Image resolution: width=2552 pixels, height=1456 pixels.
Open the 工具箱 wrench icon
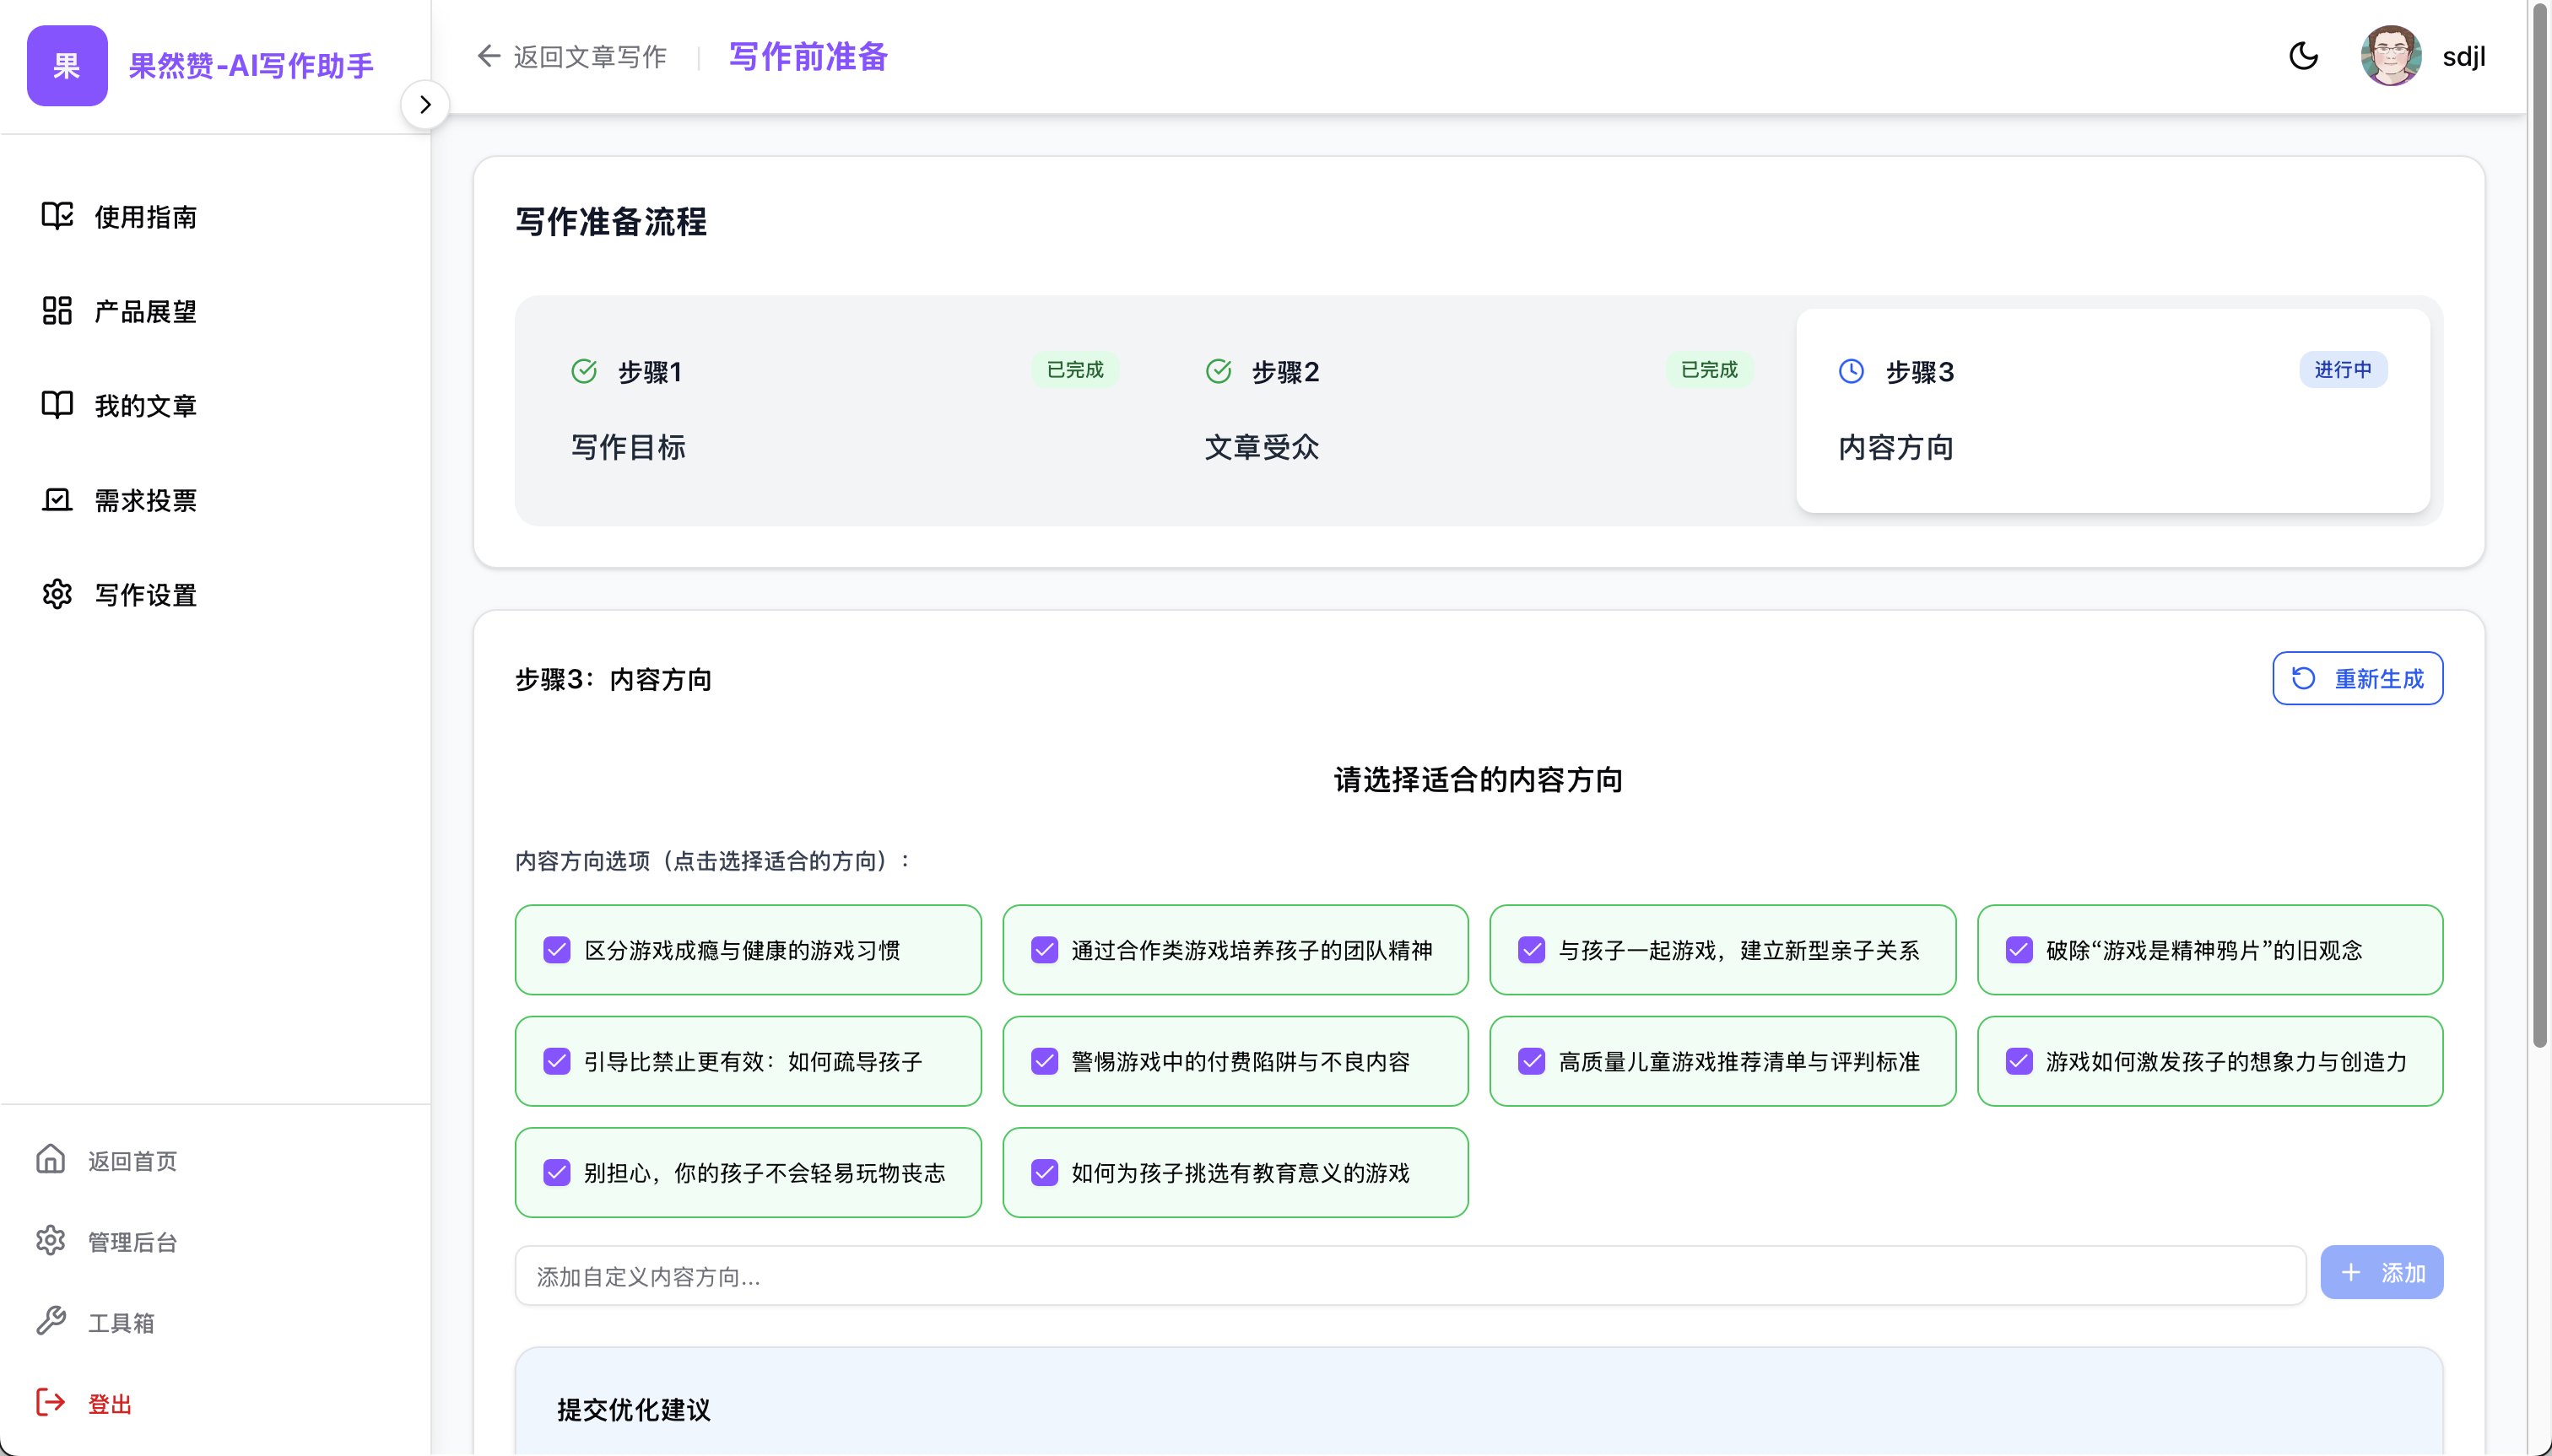tap(51, 1321)
